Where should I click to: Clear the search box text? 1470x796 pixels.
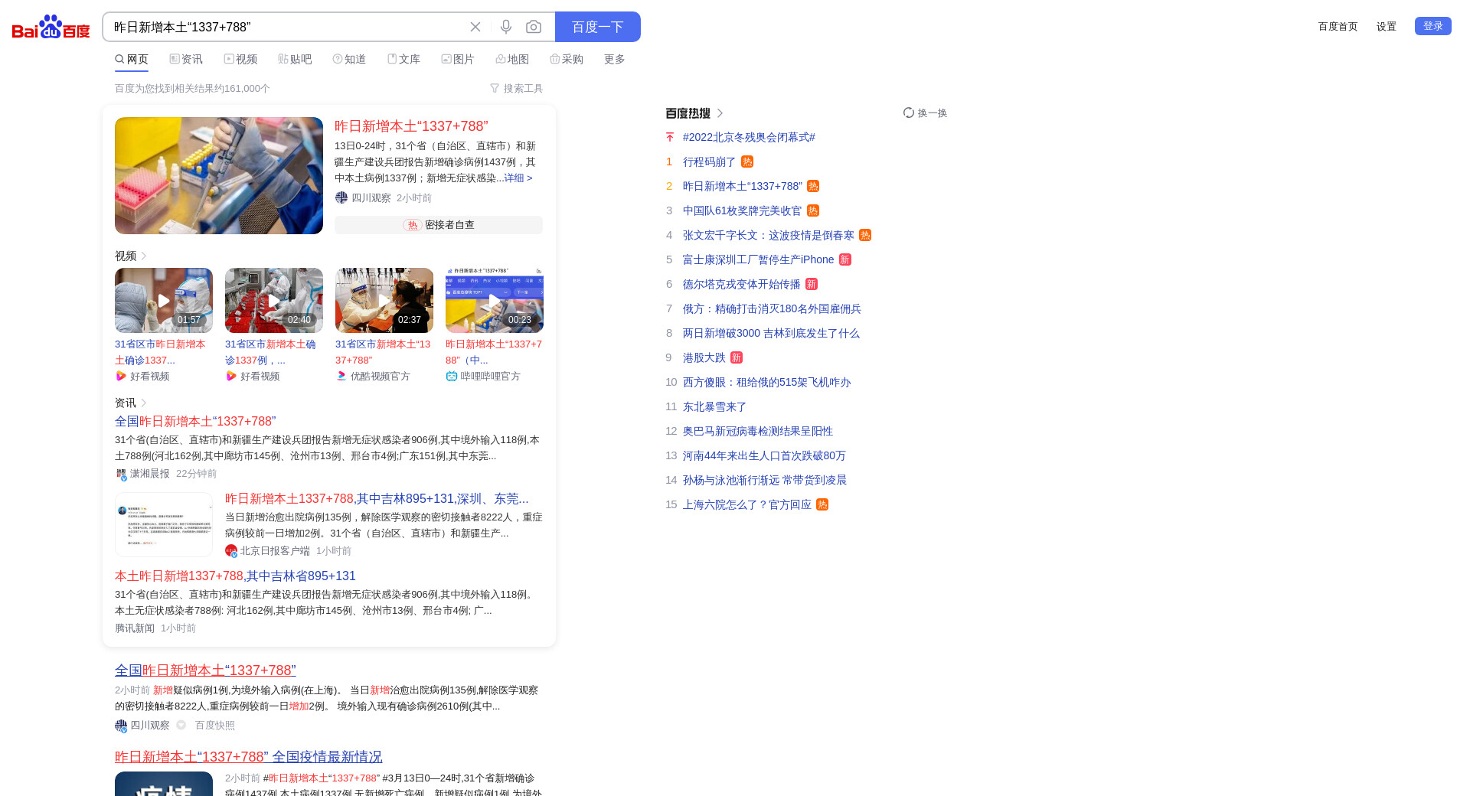click(x=475, y=27)
